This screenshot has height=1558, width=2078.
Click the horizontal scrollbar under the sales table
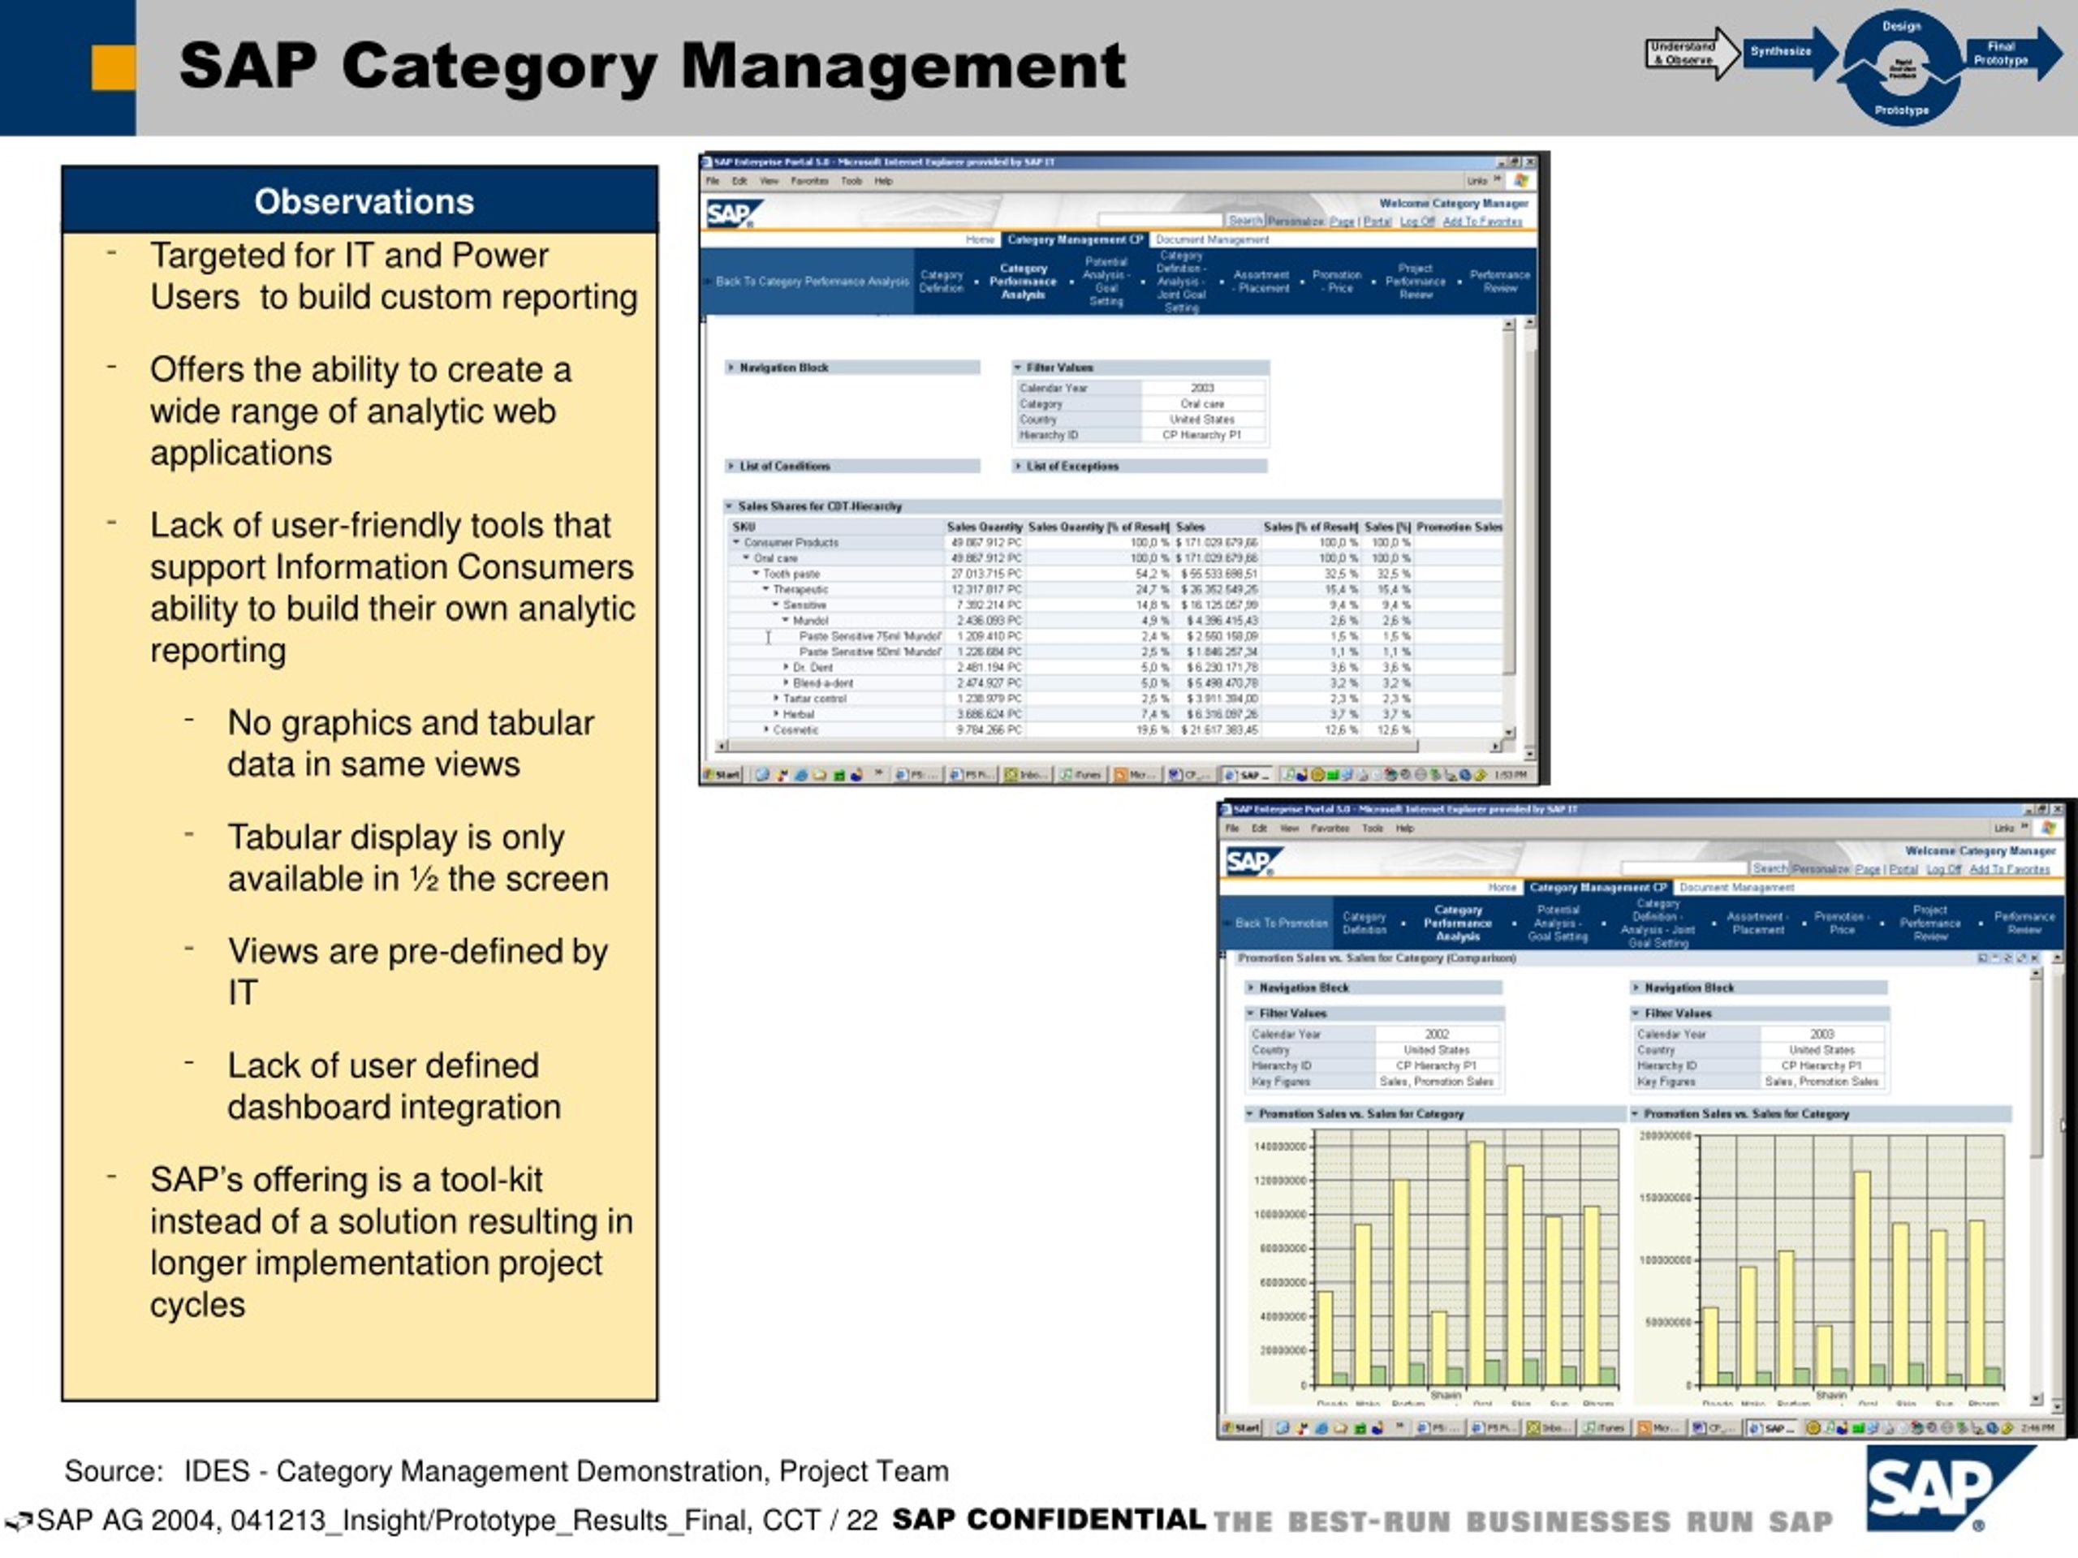coord(1107,747)
